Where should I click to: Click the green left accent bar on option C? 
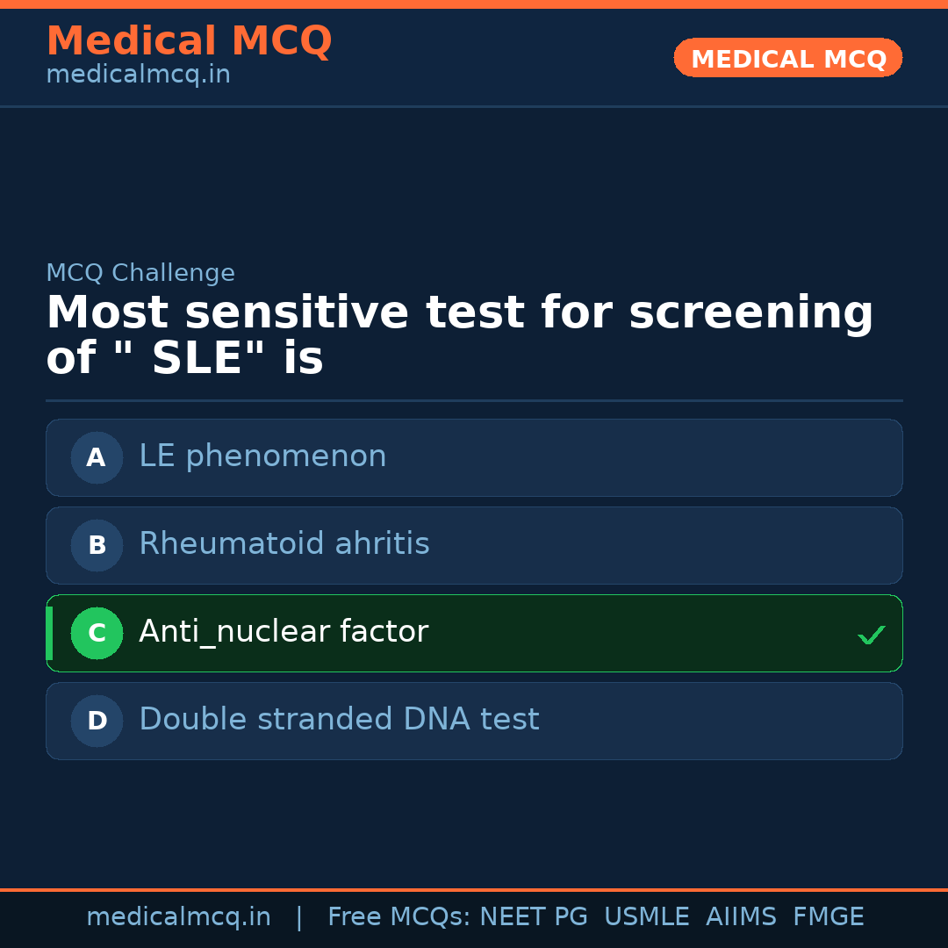click(49, 633)
